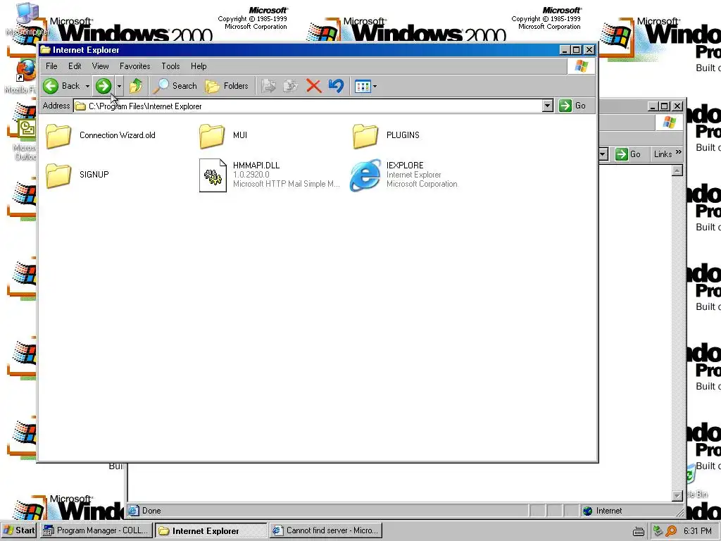Screen dimensions: 721x541
Task: Expand the Back history dropdown arrow
Action: coord(87,86)
